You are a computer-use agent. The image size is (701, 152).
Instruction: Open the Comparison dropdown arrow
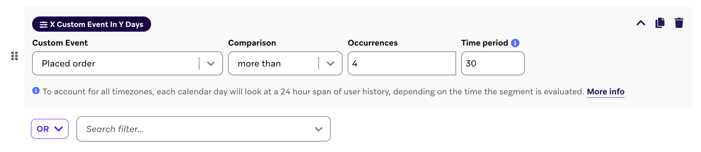click(330, 64)
